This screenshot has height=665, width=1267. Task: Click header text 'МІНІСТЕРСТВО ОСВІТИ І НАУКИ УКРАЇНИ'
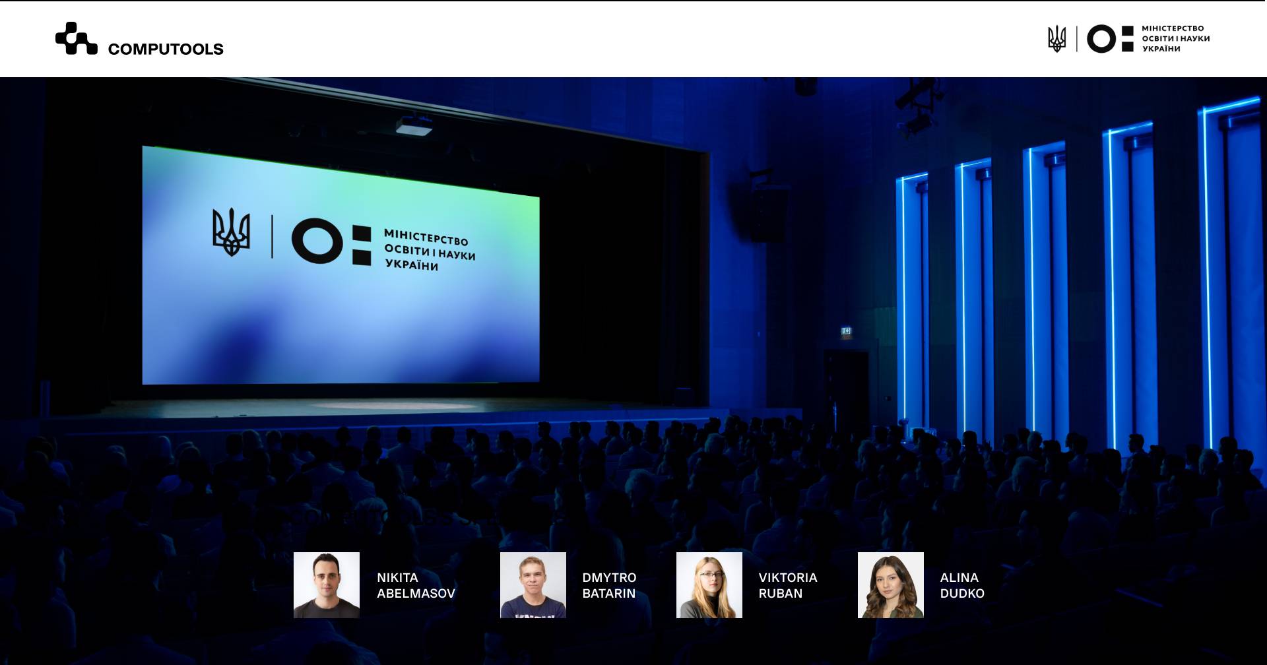[x=1176, y=38]
